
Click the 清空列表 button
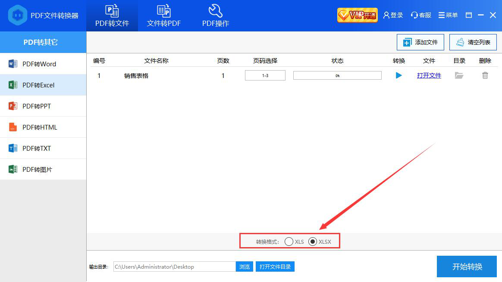(x=473, y=42)
